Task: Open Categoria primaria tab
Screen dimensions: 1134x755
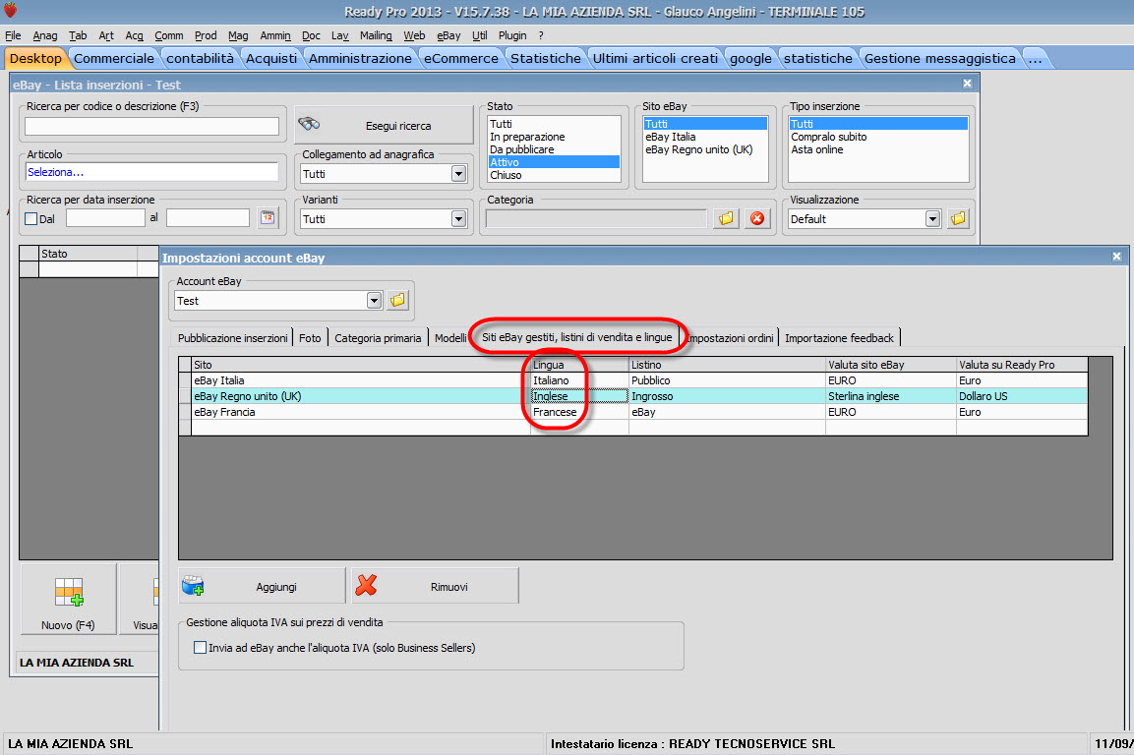Action: (378, 338)
